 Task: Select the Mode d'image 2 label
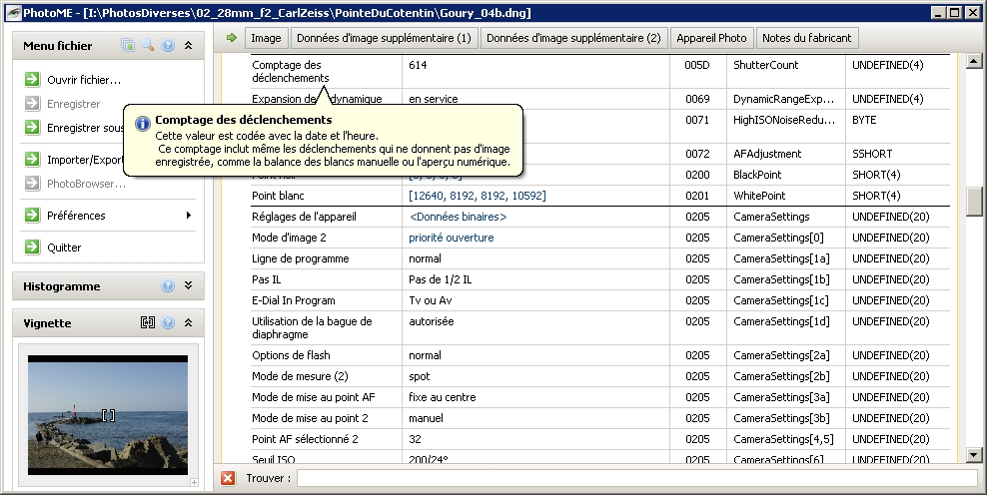coord(289,238)
